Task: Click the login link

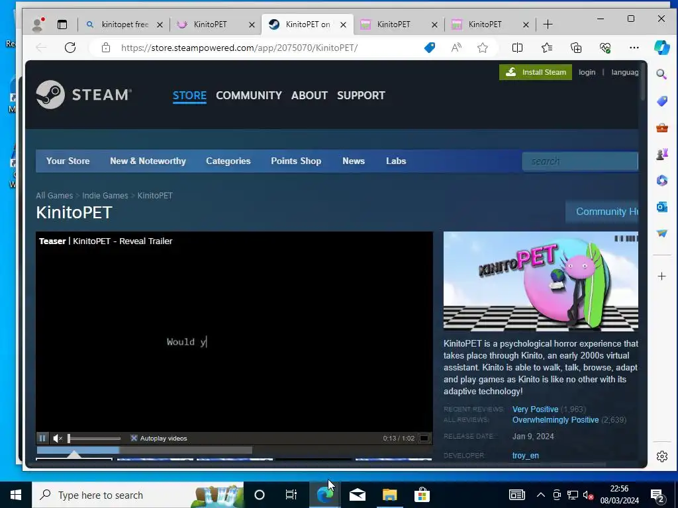Action: pos(587,72)
